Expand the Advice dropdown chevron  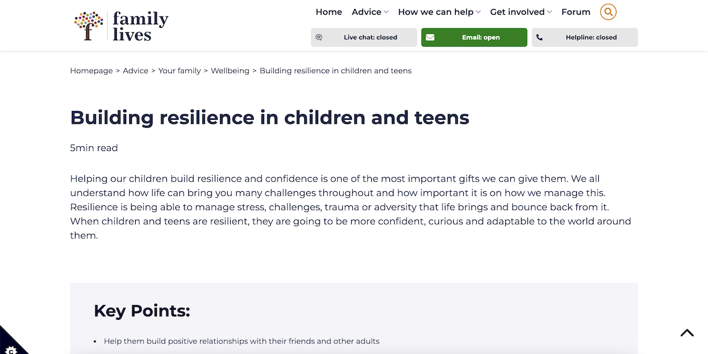pos(386,12)
